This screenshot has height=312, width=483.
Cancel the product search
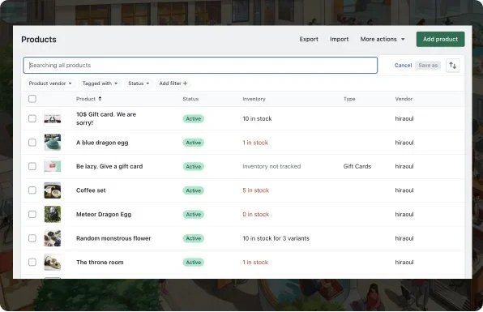403,66
